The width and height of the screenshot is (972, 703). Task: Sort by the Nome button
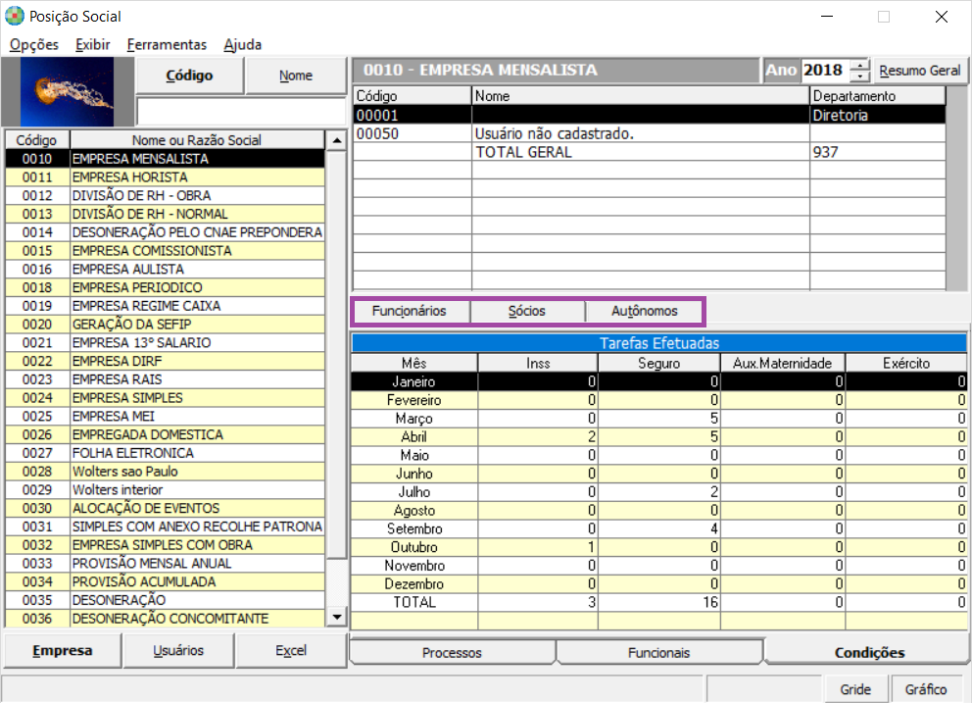tap(296, 75)
